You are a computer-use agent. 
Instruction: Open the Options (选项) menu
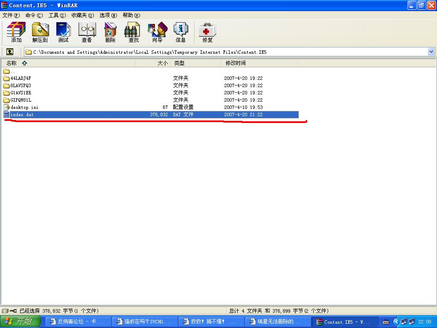(x=108, y=15)
